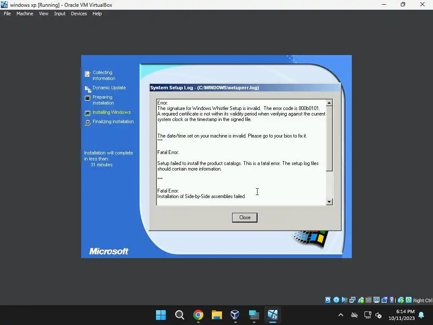Open the audio settings status icon
The height and width of the screenshot is (325, 433).
coord(344,300)
